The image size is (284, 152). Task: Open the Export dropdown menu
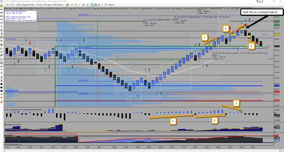click(x=112, y=5)
